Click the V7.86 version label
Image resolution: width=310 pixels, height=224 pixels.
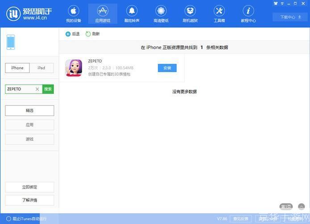pyautogui.click(x=222, y=219)
